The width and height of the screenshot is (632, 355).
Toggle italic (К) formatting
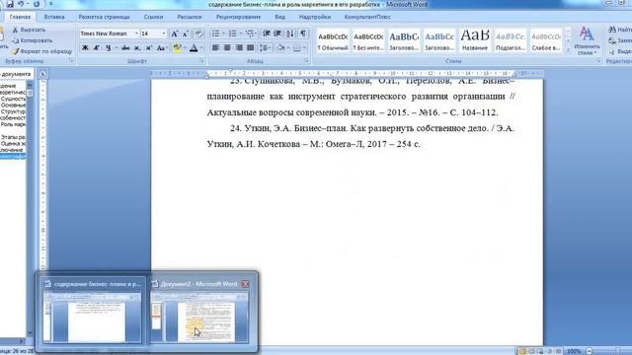pos(97,48)
